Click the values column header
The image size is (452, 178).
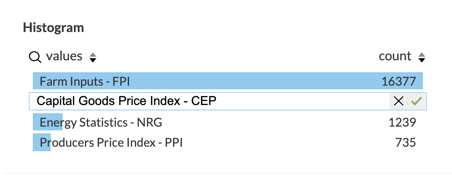pyautogui.click(x=64, y=56)
